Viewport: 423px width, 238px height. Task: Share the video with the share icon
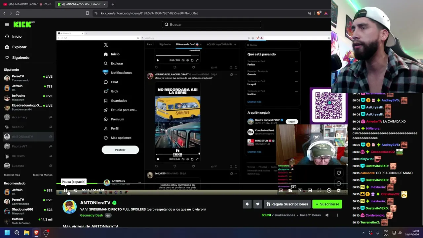(327, 215)
